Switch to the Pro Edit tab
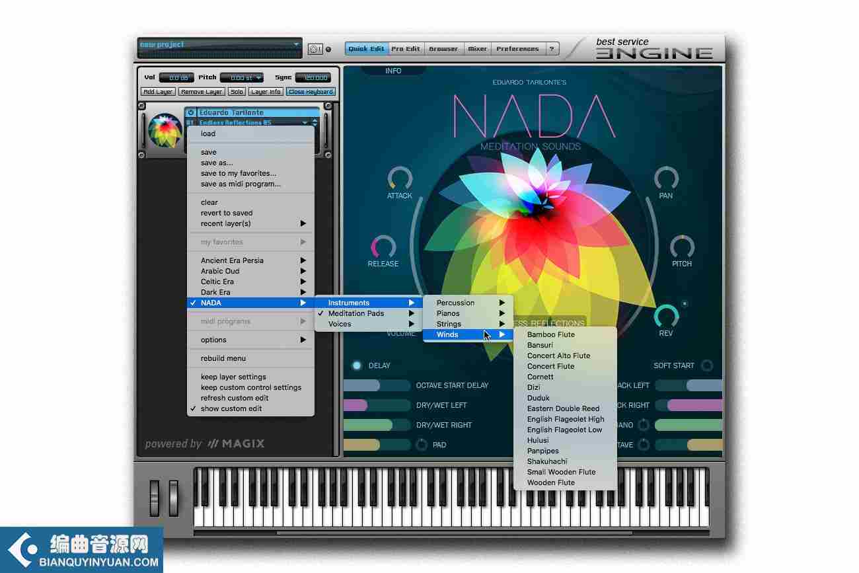Viewport: 859px width, 573px height. 405,49
